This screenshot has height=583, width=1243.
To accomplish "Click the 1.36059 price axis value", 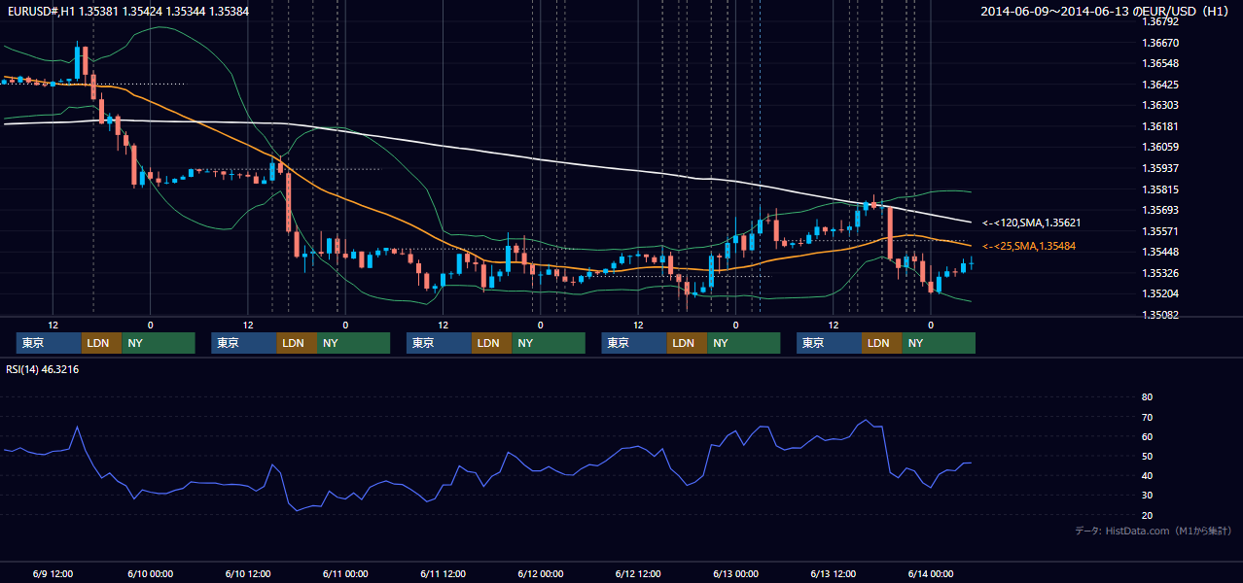I will [1160, 148].
